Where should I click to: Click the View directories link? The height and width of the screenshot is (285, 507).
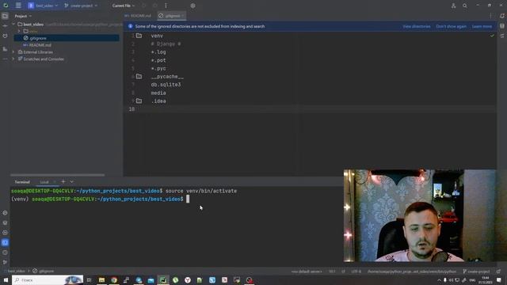[417, 26]
